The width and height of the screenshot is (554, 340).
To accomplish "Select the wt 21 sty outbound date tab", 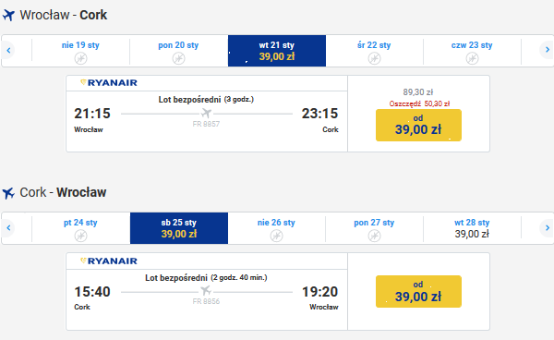I will (x=277, y=51).
